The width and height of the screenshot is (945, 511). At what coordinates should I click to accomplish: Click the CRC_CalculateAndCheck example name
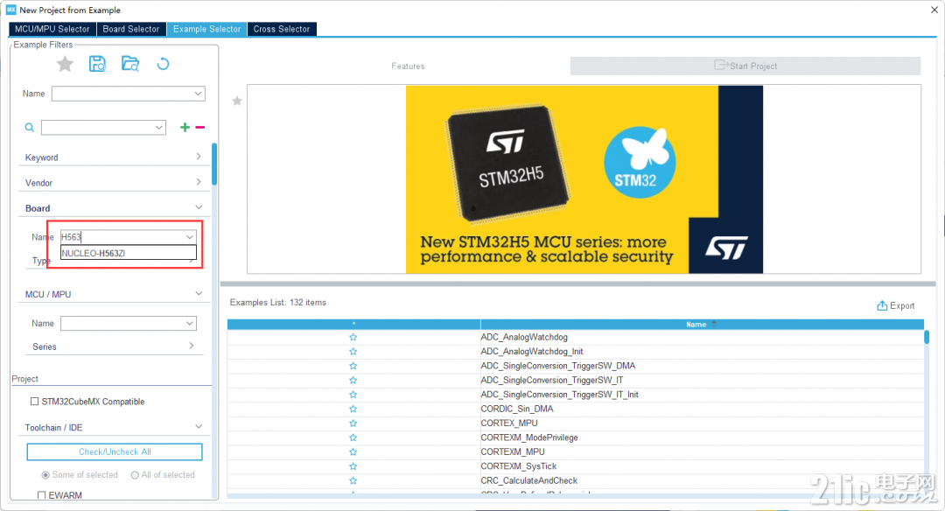pyautogui.click(x=529, y=481)
